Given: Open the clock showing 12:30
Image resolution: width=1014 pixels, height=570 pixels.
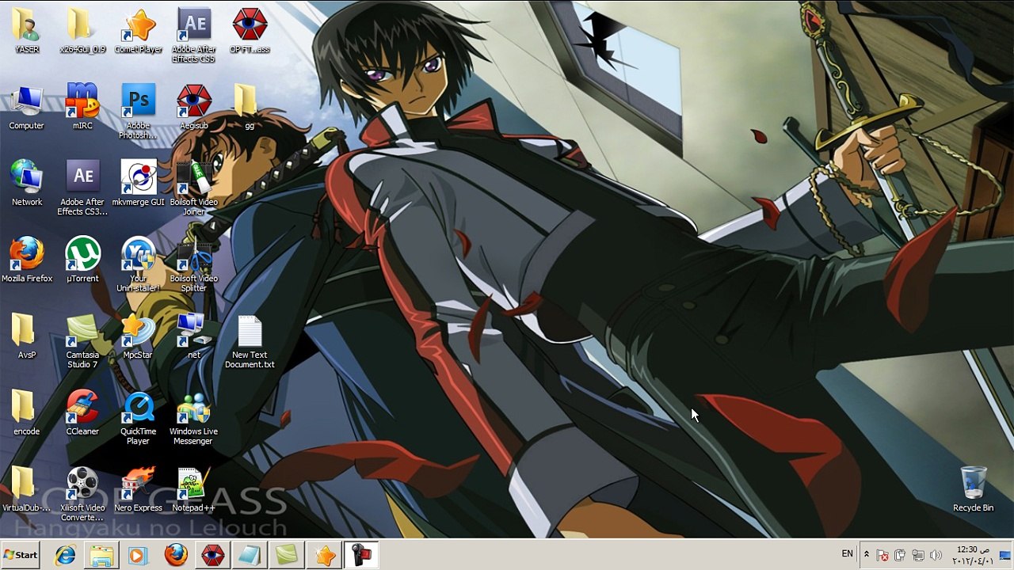Looking at the screenshot, I should pos(972,555).
